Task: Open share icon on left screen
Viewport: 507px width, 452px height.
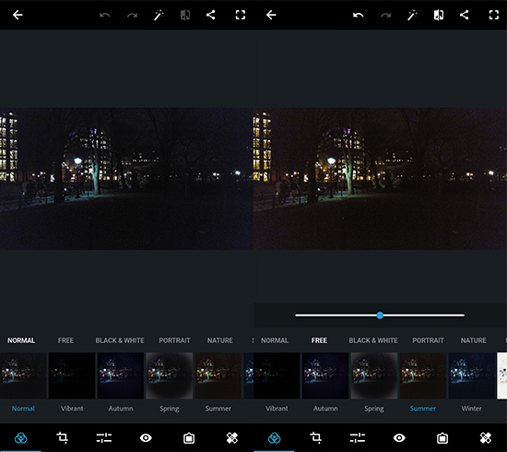Action: [x=210, y=15]
